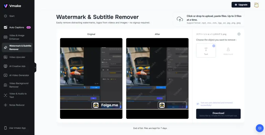The height and width of the screenshot is (135, 265).
Task: Select Watermark & Subtitle Remover item
Action: (x=17, y=48)
